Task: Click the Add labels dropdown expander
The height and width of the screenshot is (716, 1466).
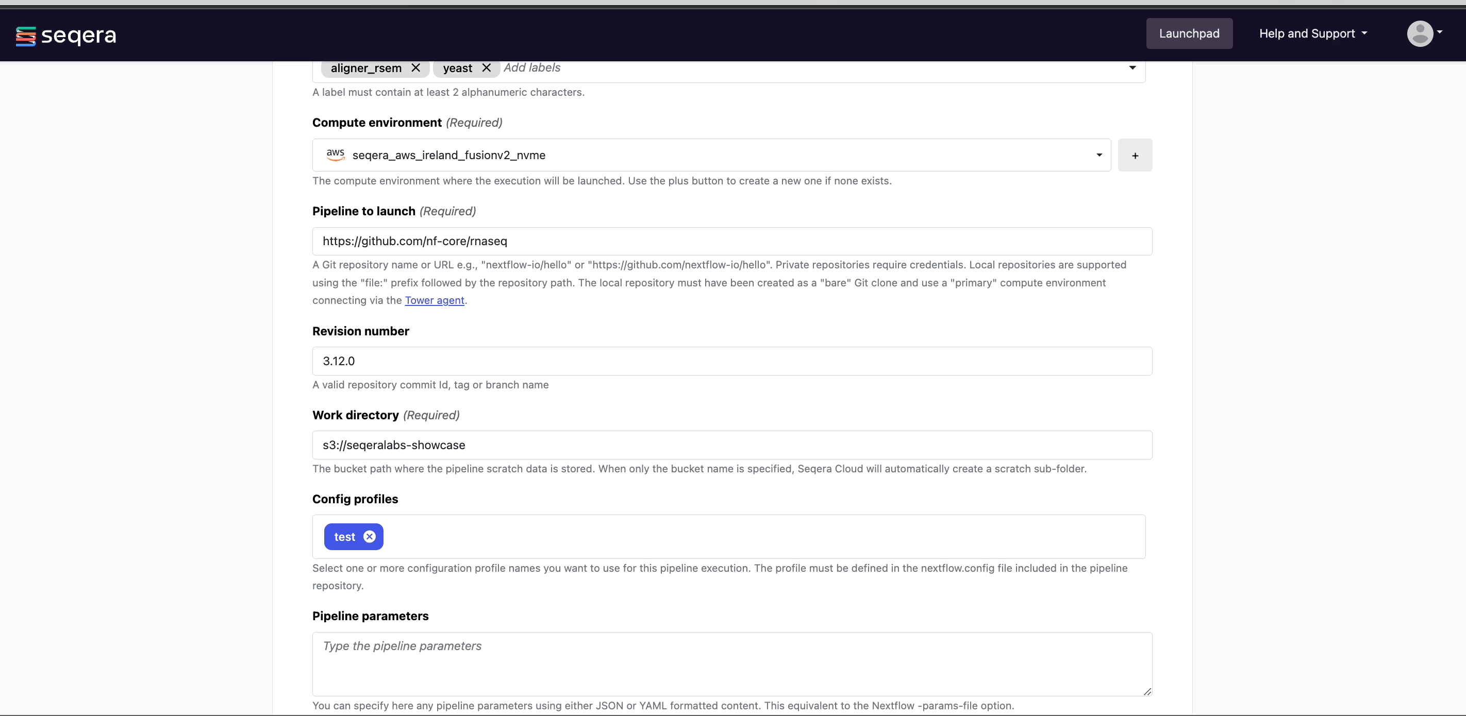Action: (x=1134, y=66)
